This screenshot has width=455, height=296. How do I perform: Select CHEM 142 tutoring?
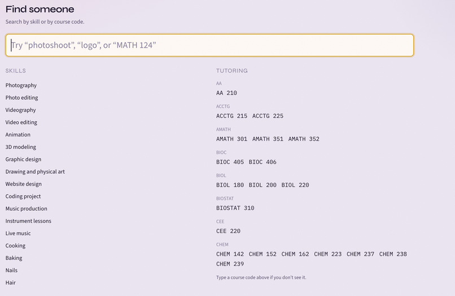(230, 254)
